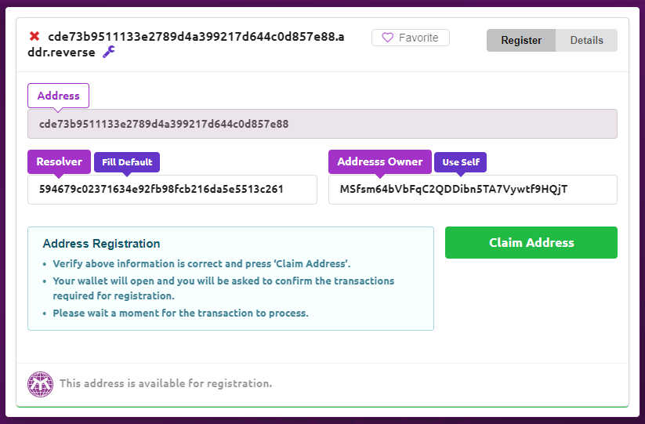Click the Address label tag

[x=59, y=96]
